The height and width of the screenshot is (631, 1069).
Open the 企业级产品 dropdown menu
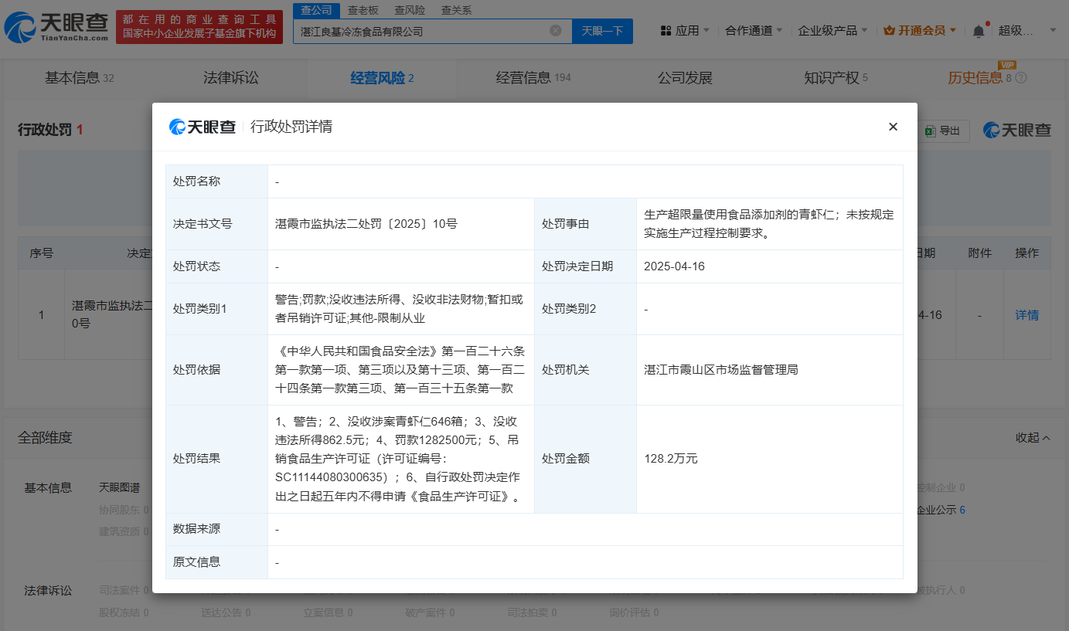(832, 31)
